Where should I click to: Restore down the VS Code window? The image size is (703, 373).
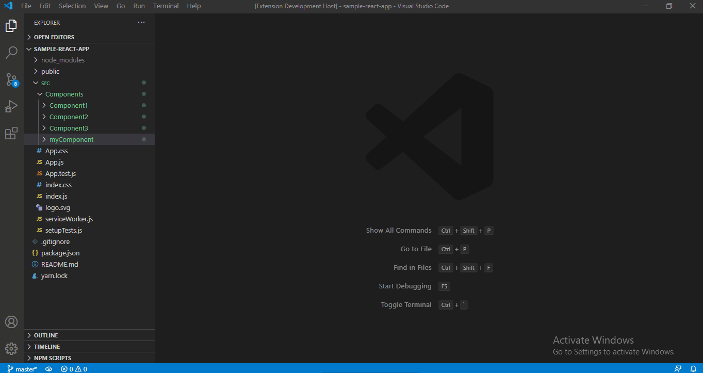[669, 6]
